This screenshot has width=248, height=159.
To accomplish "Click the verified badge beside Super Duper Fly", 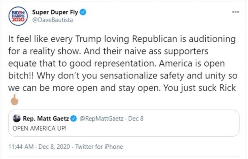I will (83, 12).
